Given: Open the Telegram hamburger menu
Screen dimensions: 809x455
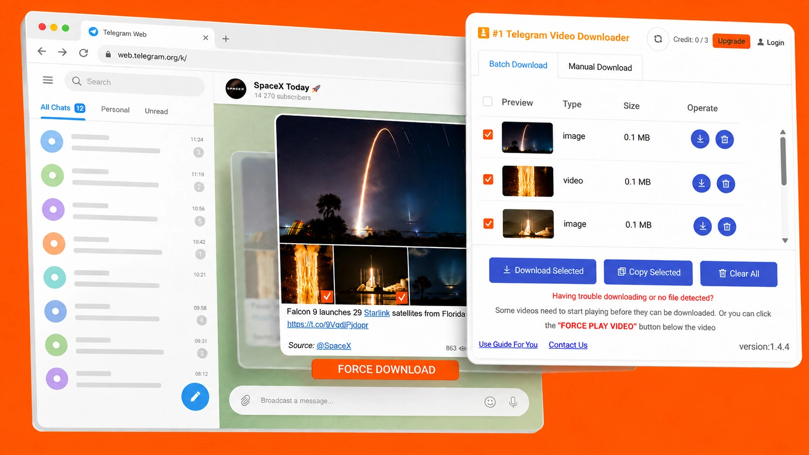Looking at the screenshot, I should 48,80.
